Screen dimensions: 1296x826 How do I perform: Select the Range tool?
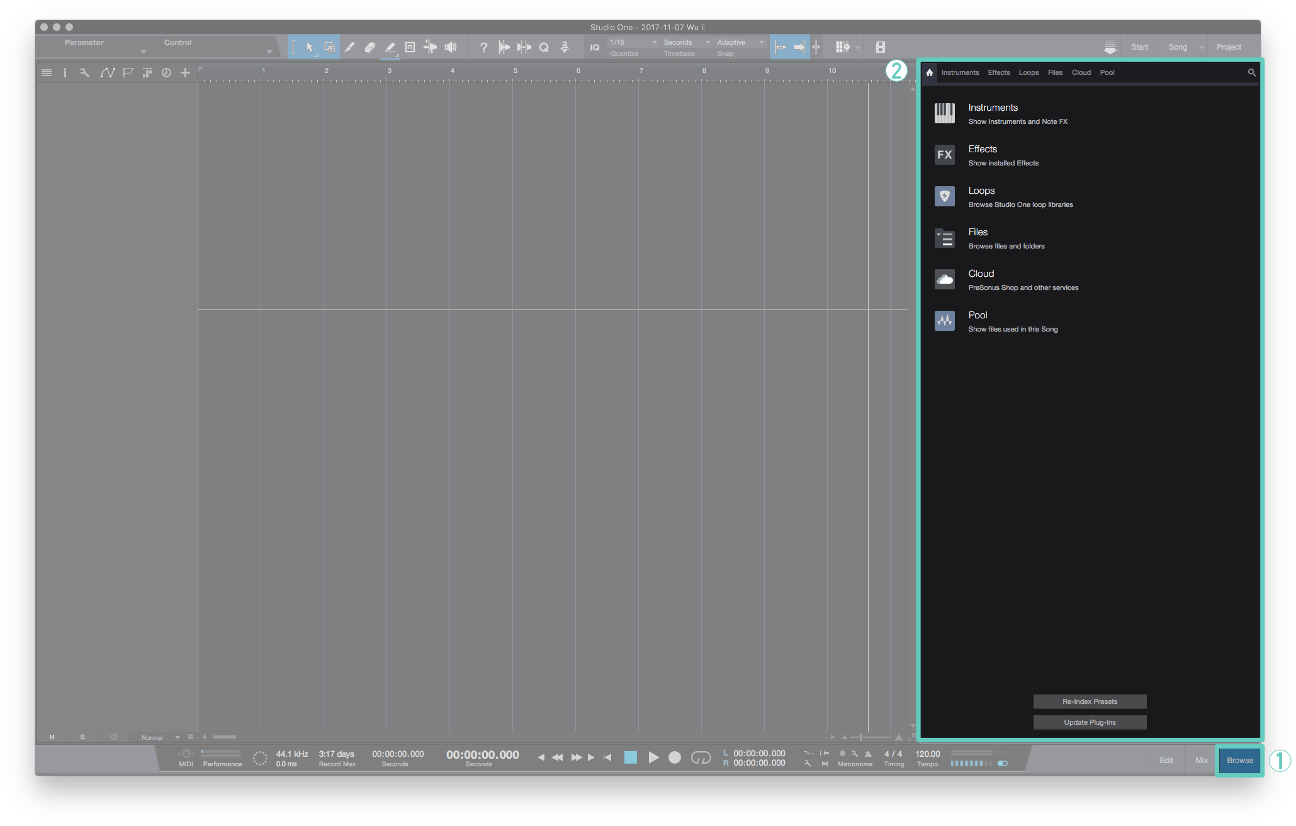pos(329,47)
